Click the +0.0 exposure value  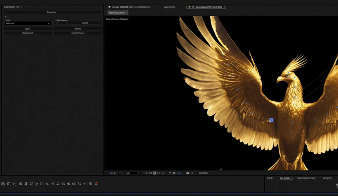pyautogui.click(x=179, y=173)
